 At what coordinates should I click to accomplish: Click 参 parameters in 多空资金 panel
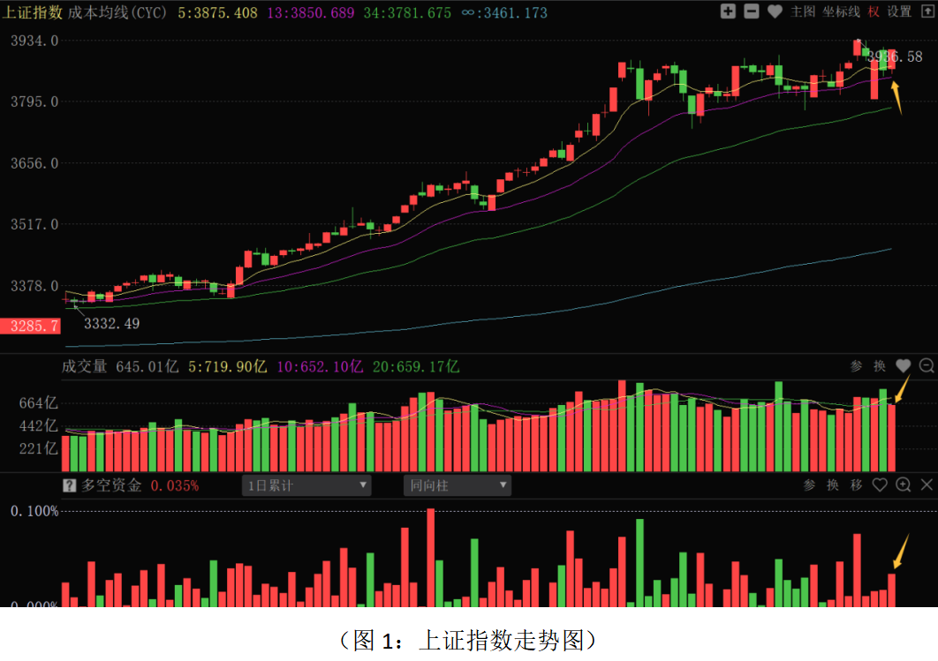pos(809,484)
